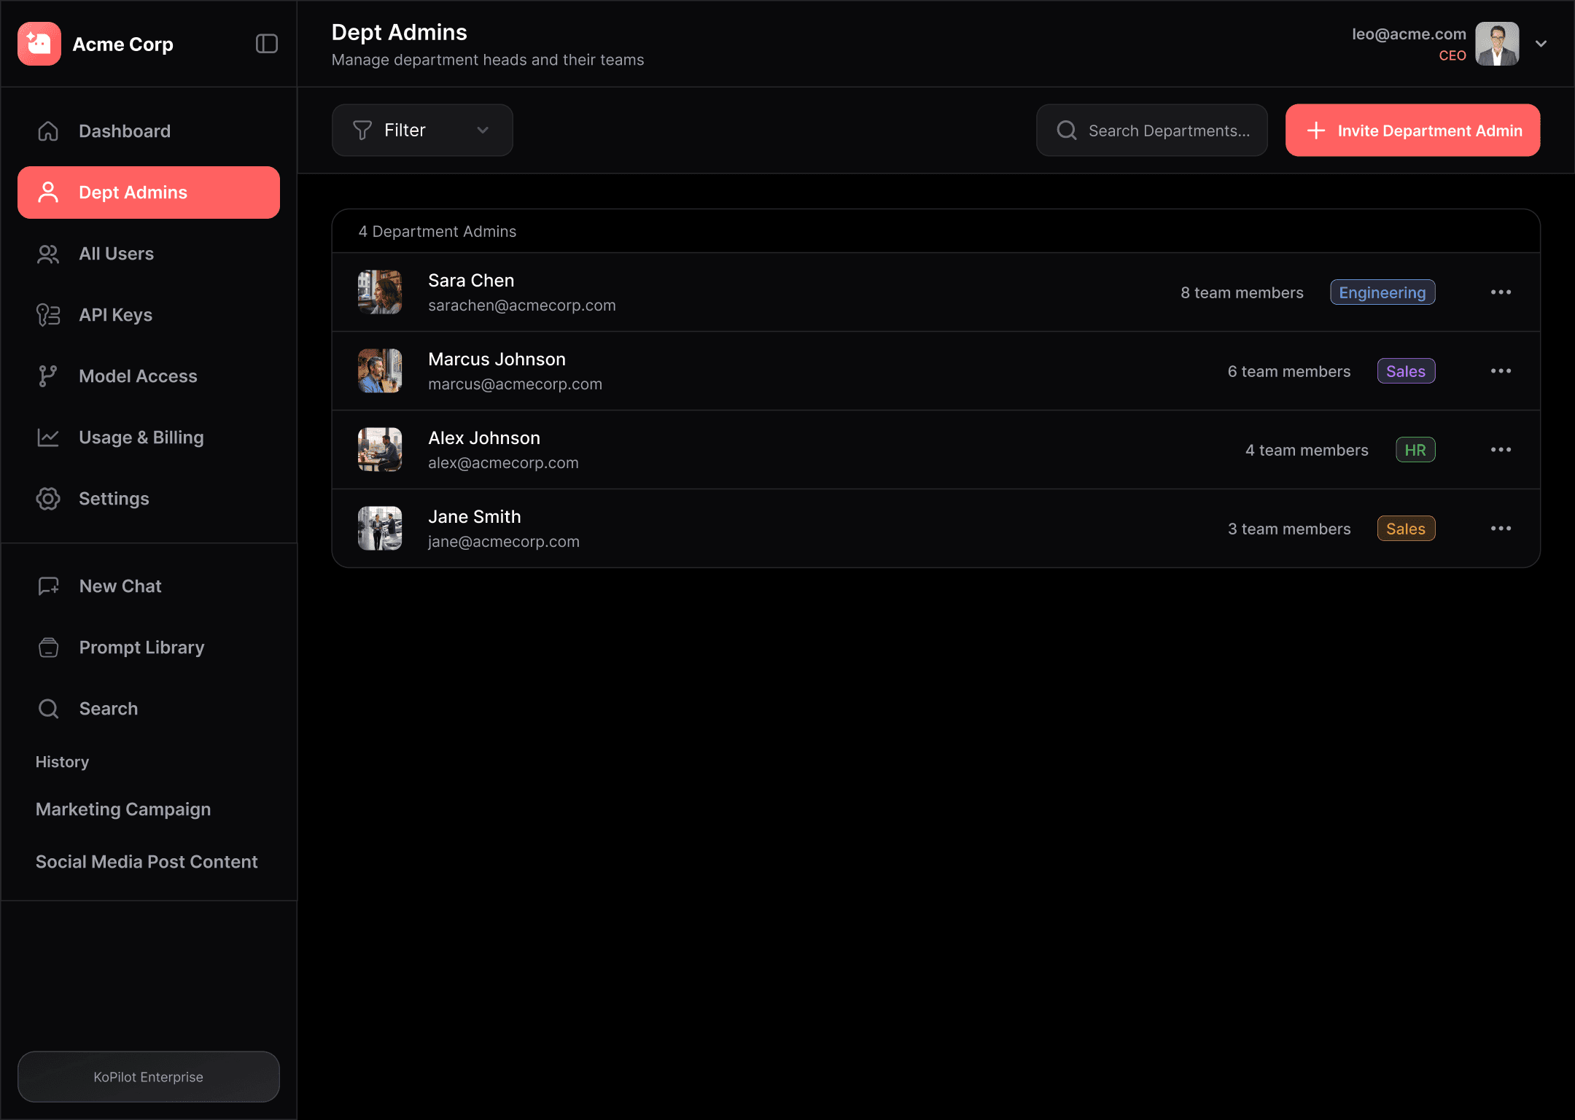Open Sara Chen's three-dot options menu
1575x1120 pixels.
[1501, 292]
